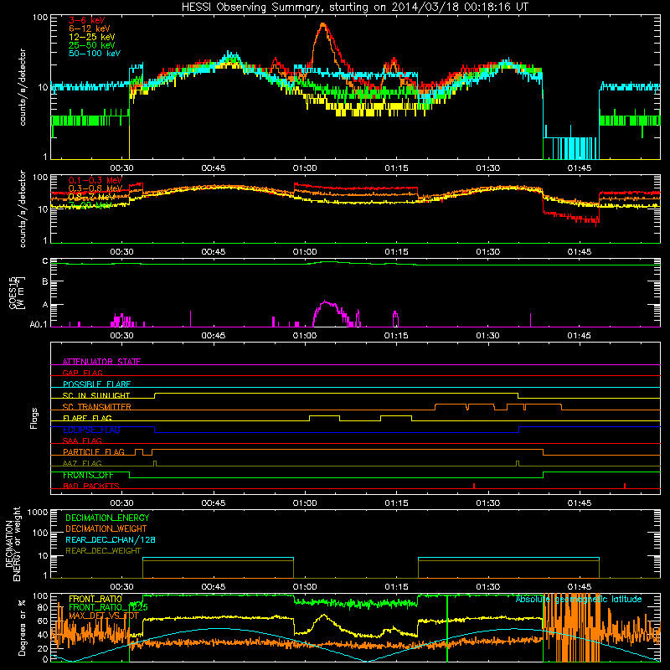Click the 3-6 keV flare peak near 01:03
670x670 pixels.
[x=323, y=26]
